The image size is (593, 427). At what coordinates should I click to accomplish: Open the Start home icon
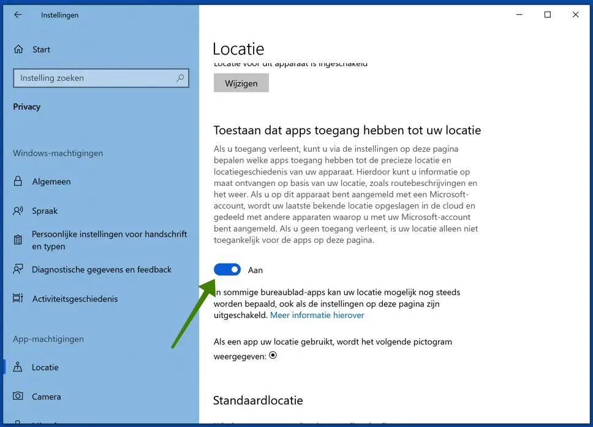pos(18,49)
